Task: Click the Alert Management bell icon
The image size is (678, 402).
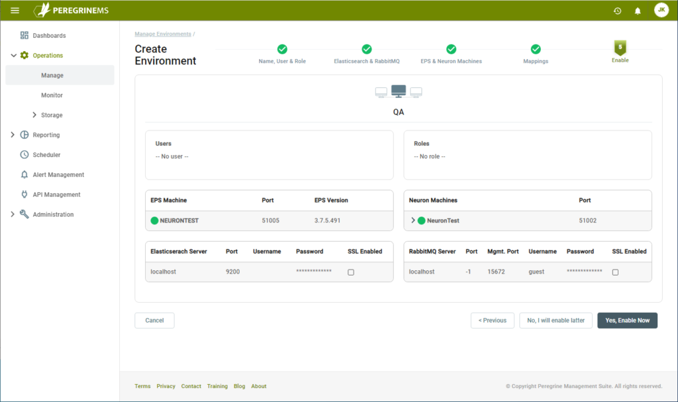Action: coord(24,174)
